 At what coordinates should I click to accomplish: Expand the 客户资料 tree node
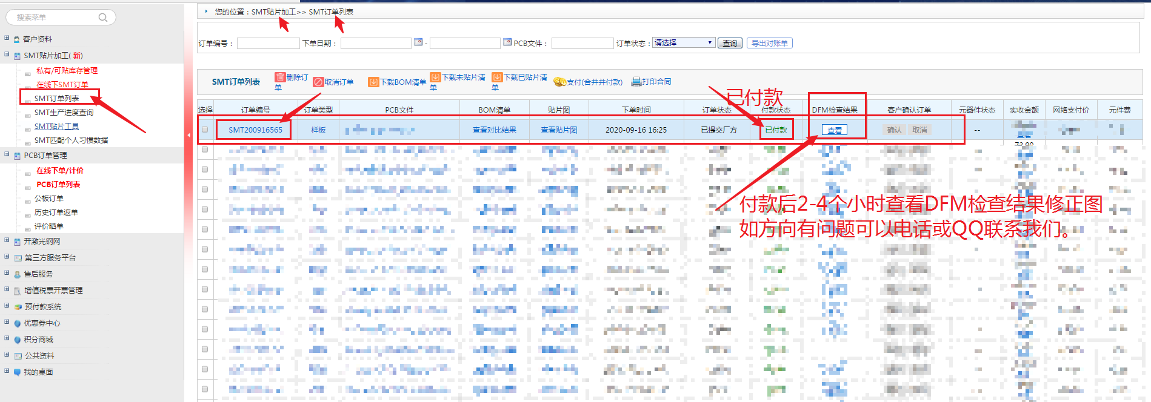click(x=7, y=39)
